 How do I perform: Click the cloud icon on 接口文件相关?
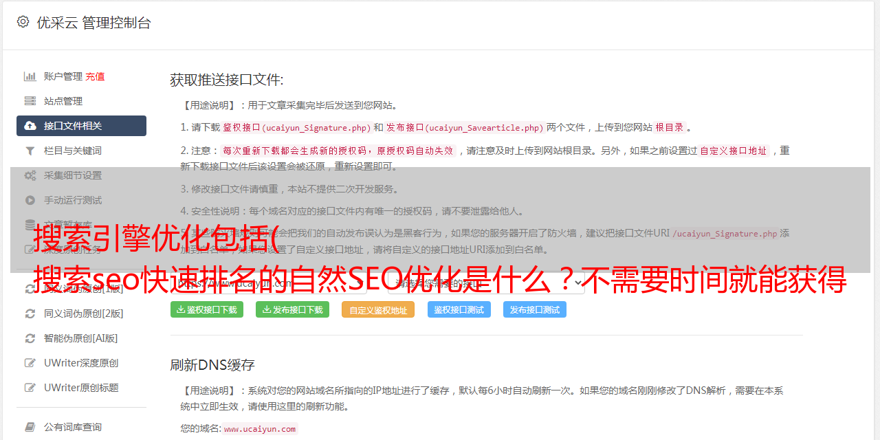click(30, 126)
